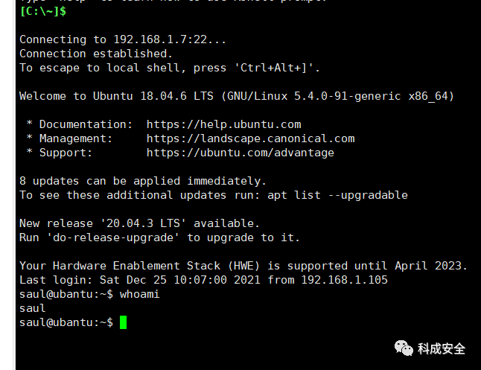Click the 'saul' output line
The image size is (481, 370).
click(33, 308)
